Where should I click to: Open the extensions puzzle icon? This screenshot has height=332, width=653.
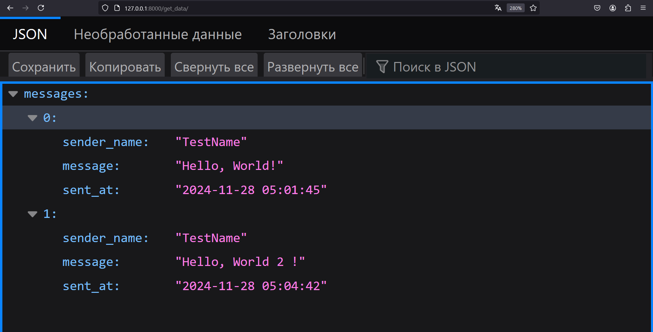628,8
